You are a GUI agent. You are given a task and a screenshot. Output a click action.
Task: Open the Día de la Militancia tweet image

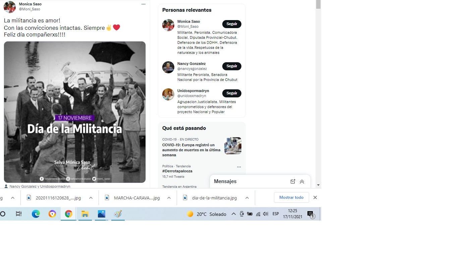click(75, 112)
